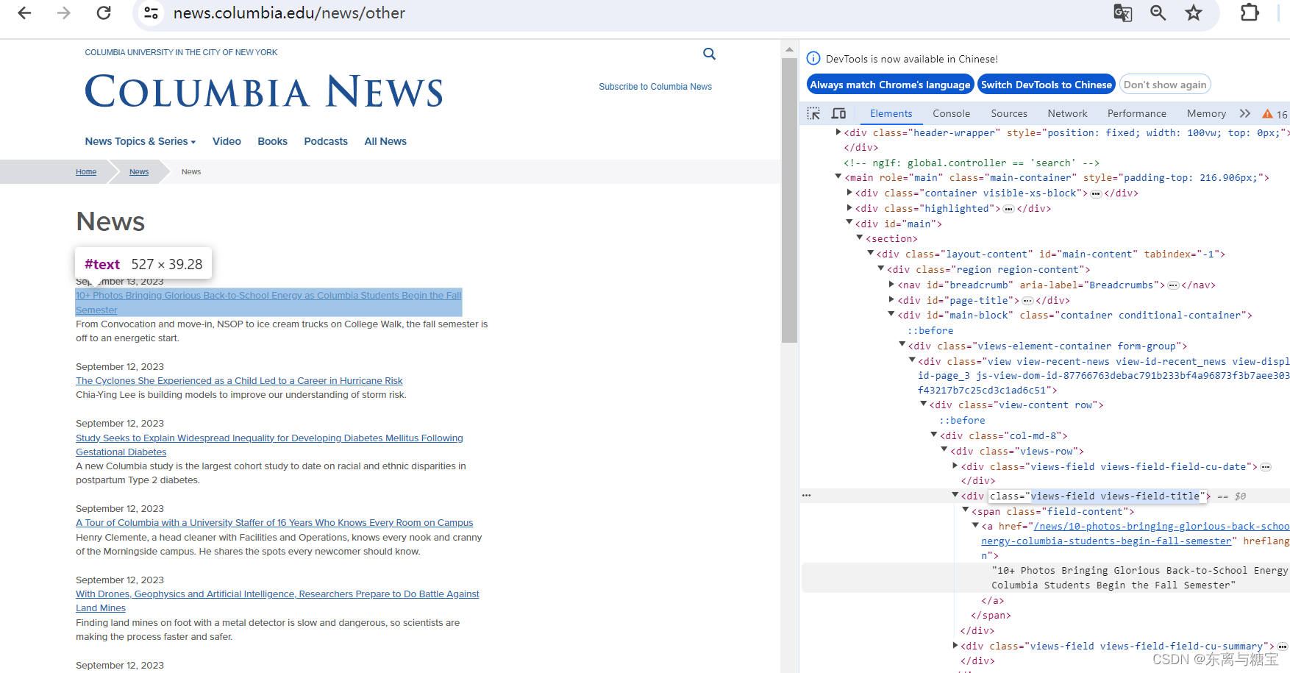The height and width of the screenshot is (673, 1290).
Task: Open the extensions puzzle icon
Action: [1250, 13]
